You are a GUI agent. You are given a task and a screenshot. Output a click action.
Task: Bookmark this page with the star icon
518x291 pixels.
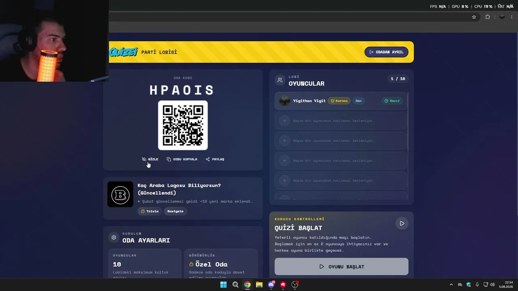point(474,17)
